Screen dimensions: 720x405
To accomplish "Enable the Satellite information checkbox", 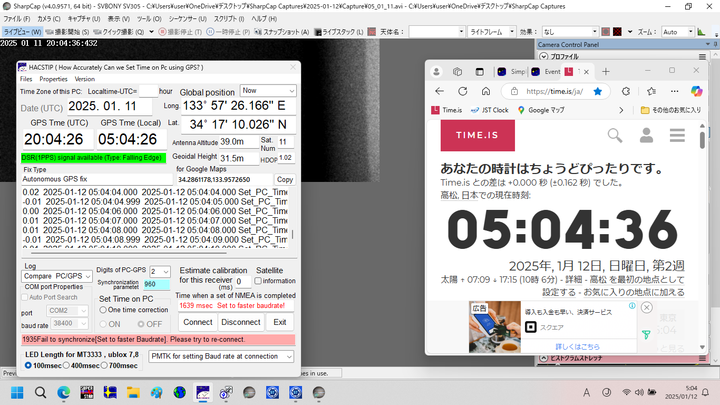I will (x=258, y=281).
